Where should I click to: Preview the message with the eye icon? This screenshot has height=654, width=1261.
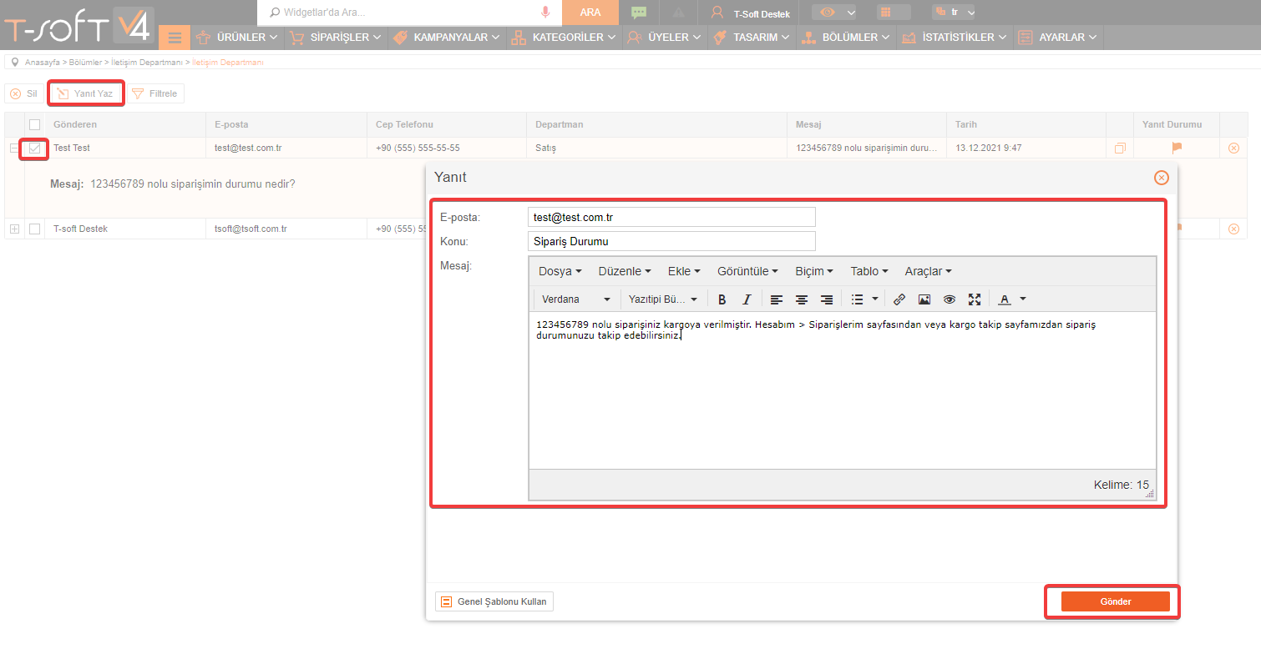point(950,299)
